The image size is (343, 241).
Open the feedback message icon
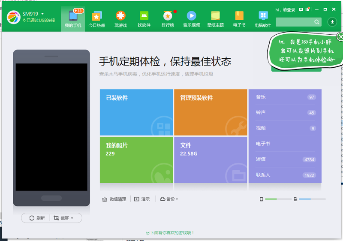point(301,9)
